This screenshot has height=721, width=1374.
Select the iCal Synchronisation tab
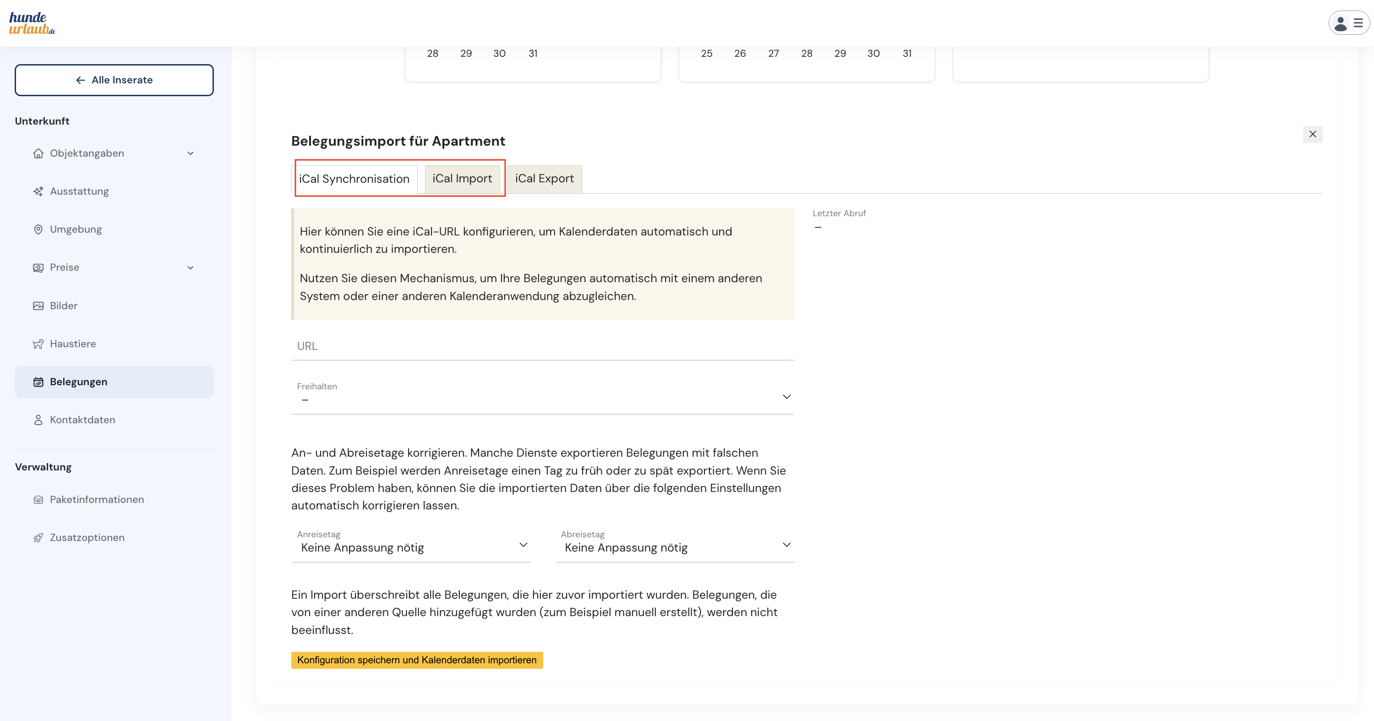pyautogui.click(x=354, y=179)
